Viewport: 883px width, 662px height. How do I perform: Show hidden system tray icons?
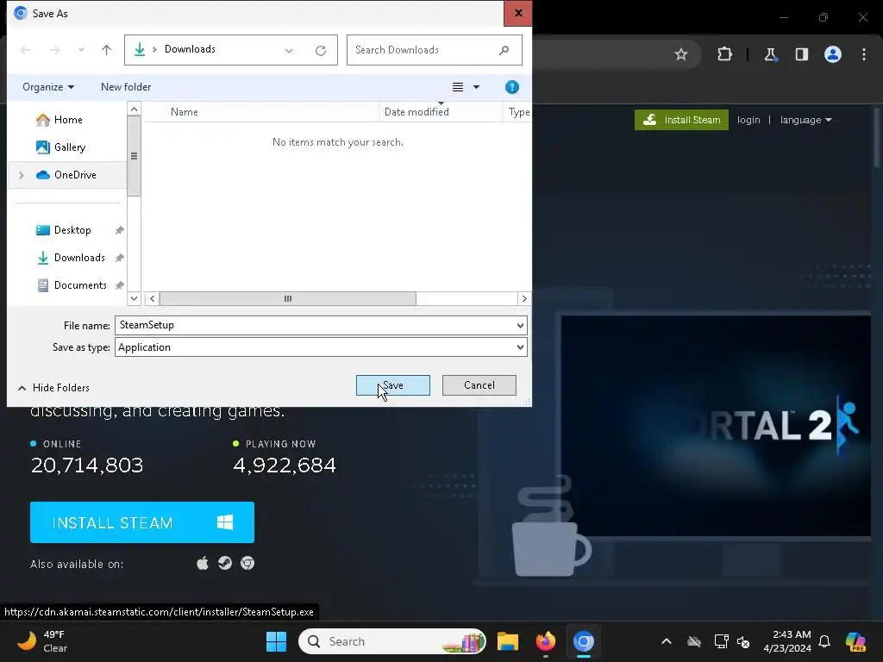(667, 641)
